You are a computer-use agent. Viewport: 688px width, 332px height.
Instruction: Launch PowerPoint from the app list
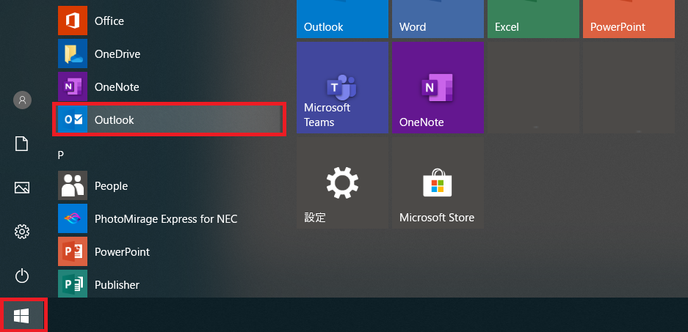(x=169, y=251)
